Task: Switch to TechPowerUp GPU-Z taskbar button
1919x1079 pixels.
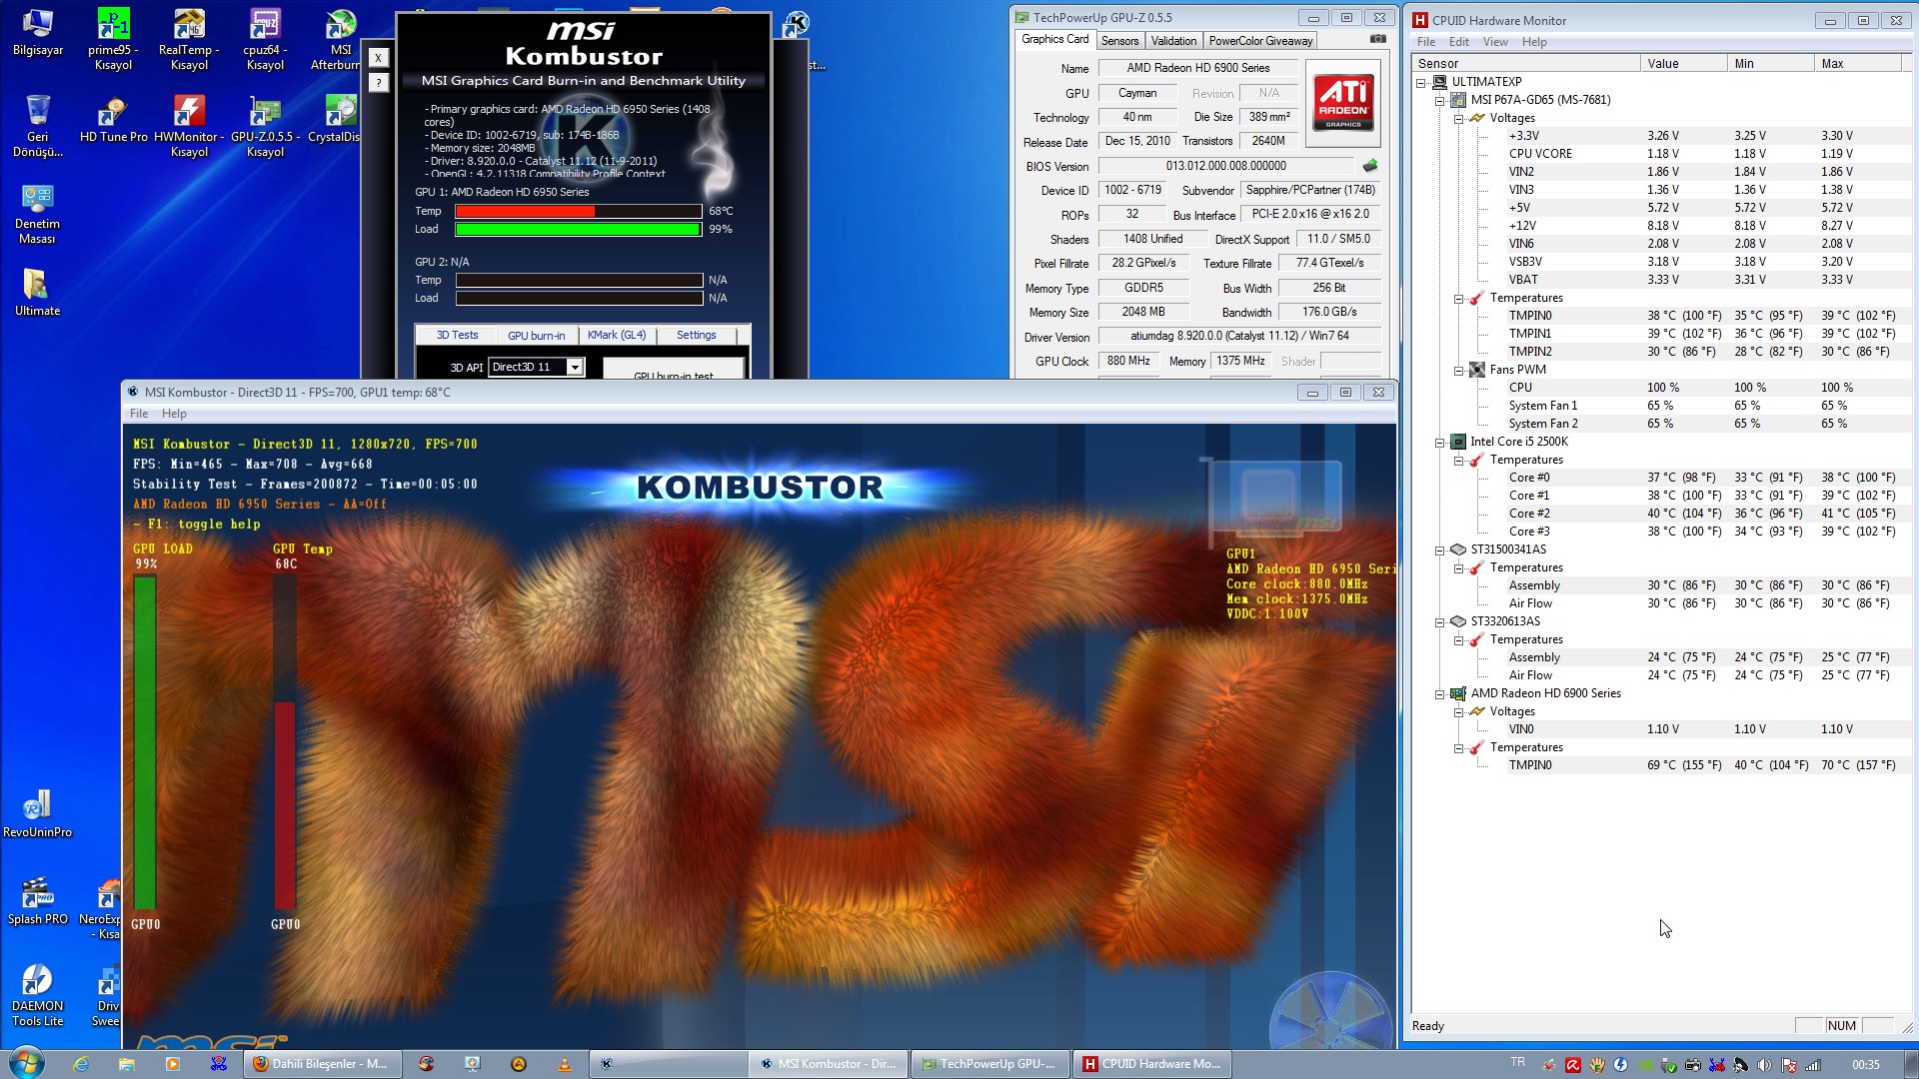Action: [988, 1064]
